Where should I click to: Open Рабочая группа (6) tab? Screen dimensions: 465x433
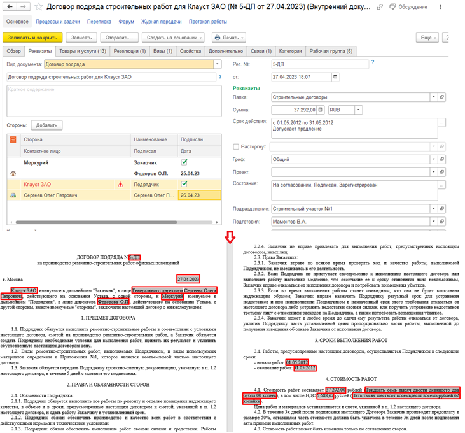point(331,51)
